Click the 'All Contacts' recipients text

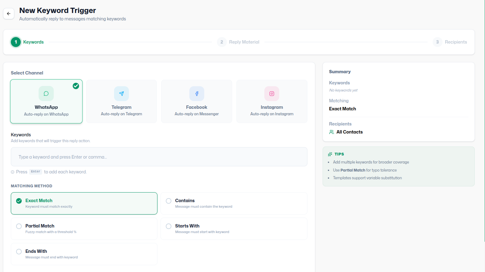tap(350, 132)
